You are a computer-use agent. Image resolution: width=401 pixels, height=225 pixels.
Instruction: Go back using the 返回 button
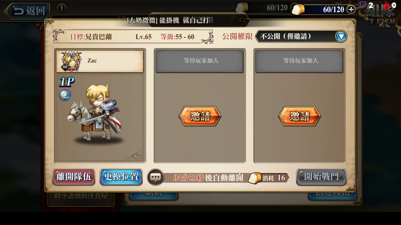point(29,11)
